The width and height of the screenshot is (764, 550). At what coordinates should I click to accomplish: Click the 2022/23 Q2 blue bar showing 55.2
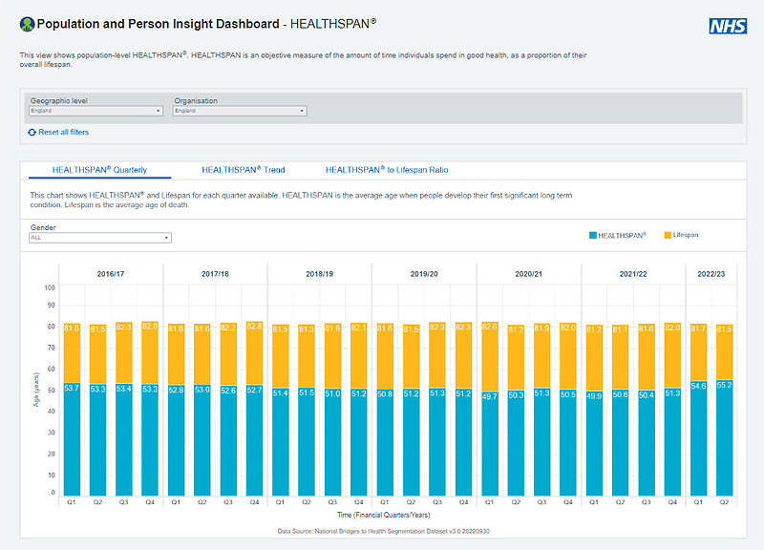coord(723,439)
